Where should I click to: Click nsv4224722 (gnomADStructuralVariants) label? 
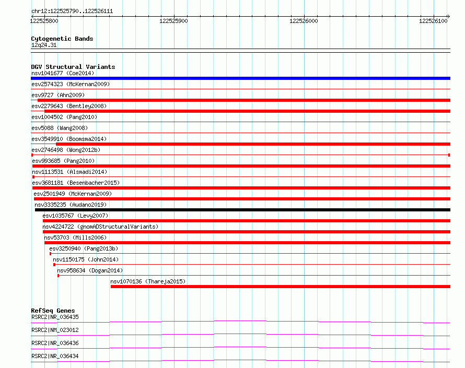tap(100, 227)
